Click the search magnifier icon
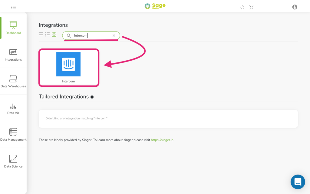Screen dimensions: 310x194 click(69, 36)
